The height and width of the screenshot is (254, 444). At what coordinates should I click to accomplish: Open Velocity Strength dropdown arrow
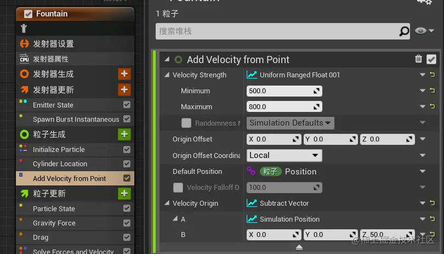pyautogui.click(x=423, y=75)
